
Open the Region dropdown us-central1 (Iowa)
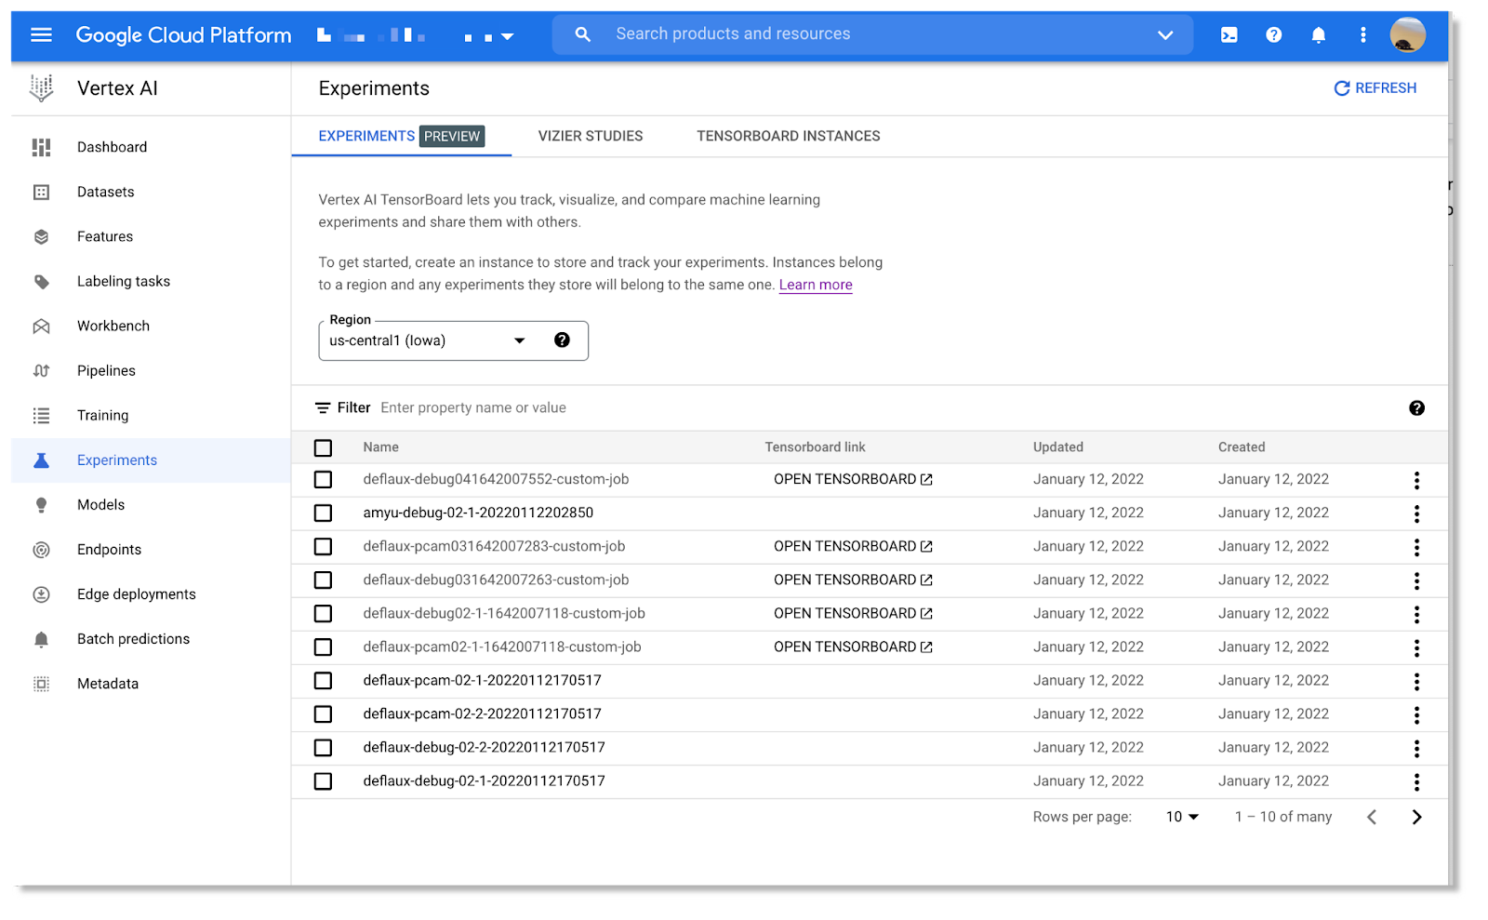coord(428,340)
